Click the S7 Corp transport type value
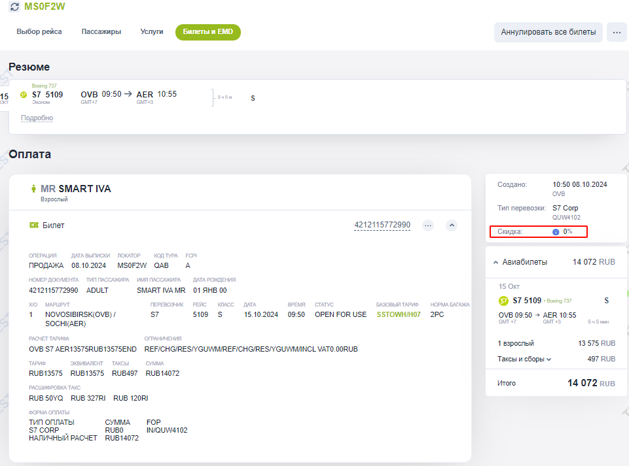 (x=566, y=208)
